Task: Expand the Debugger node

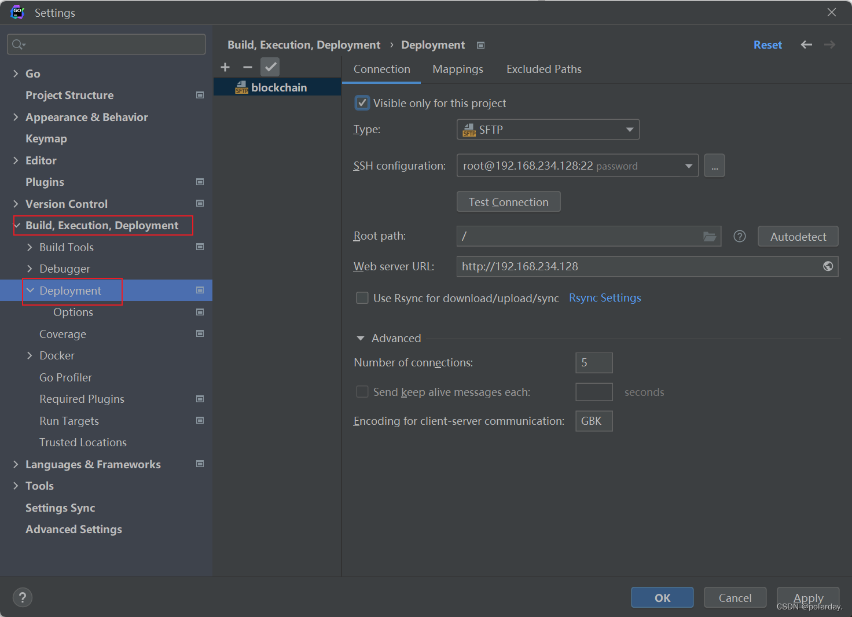Action: (30, 269)
